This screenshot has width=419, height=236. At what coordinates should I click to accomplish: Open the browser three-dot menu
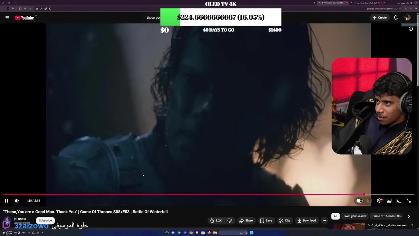(3, 9)
